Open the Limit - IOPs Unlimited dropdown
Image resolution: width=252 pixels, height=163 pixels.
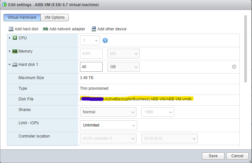click(108, 125)
